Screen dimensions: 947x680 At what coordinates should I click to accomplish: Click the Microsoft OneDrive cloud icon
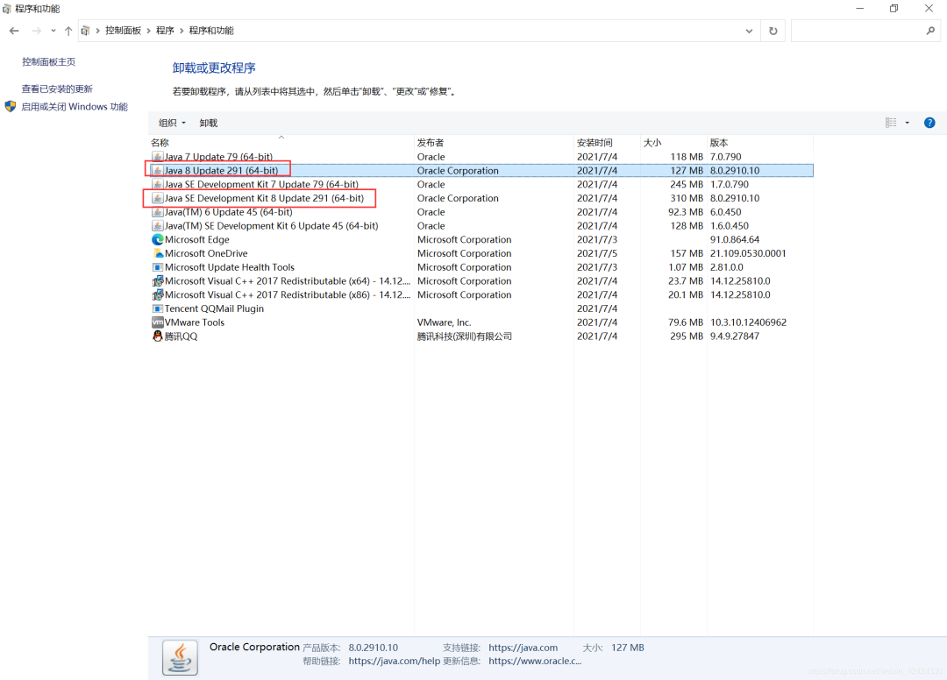(158, 253)
